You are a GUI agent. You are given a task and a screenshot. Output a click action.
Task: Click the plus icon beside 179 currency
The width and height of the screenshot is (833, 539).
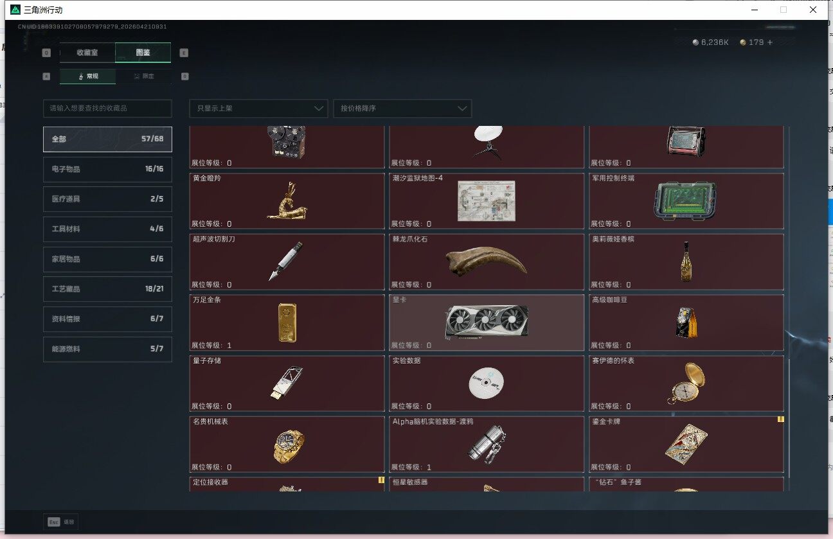pyautogui.click(x=770, y=42)
